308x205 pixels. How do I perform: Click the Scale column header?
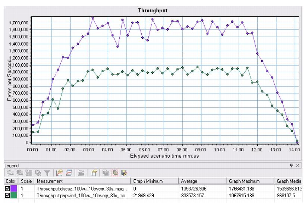pos(28,181)
